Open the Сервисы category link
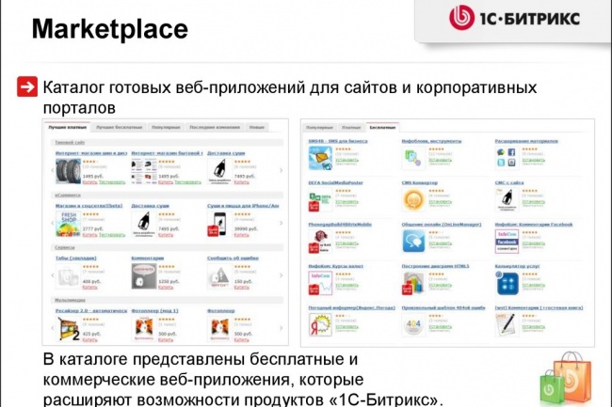 pyautogui.click(x=65, y=248)
